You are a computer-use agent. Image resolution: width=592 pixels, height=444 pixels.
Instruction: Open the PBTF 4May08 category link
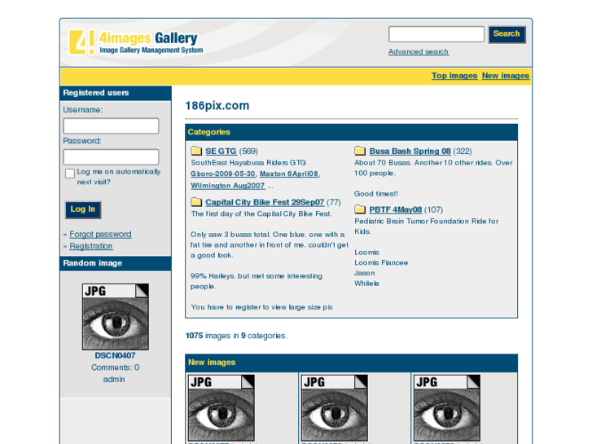point(395,209)
